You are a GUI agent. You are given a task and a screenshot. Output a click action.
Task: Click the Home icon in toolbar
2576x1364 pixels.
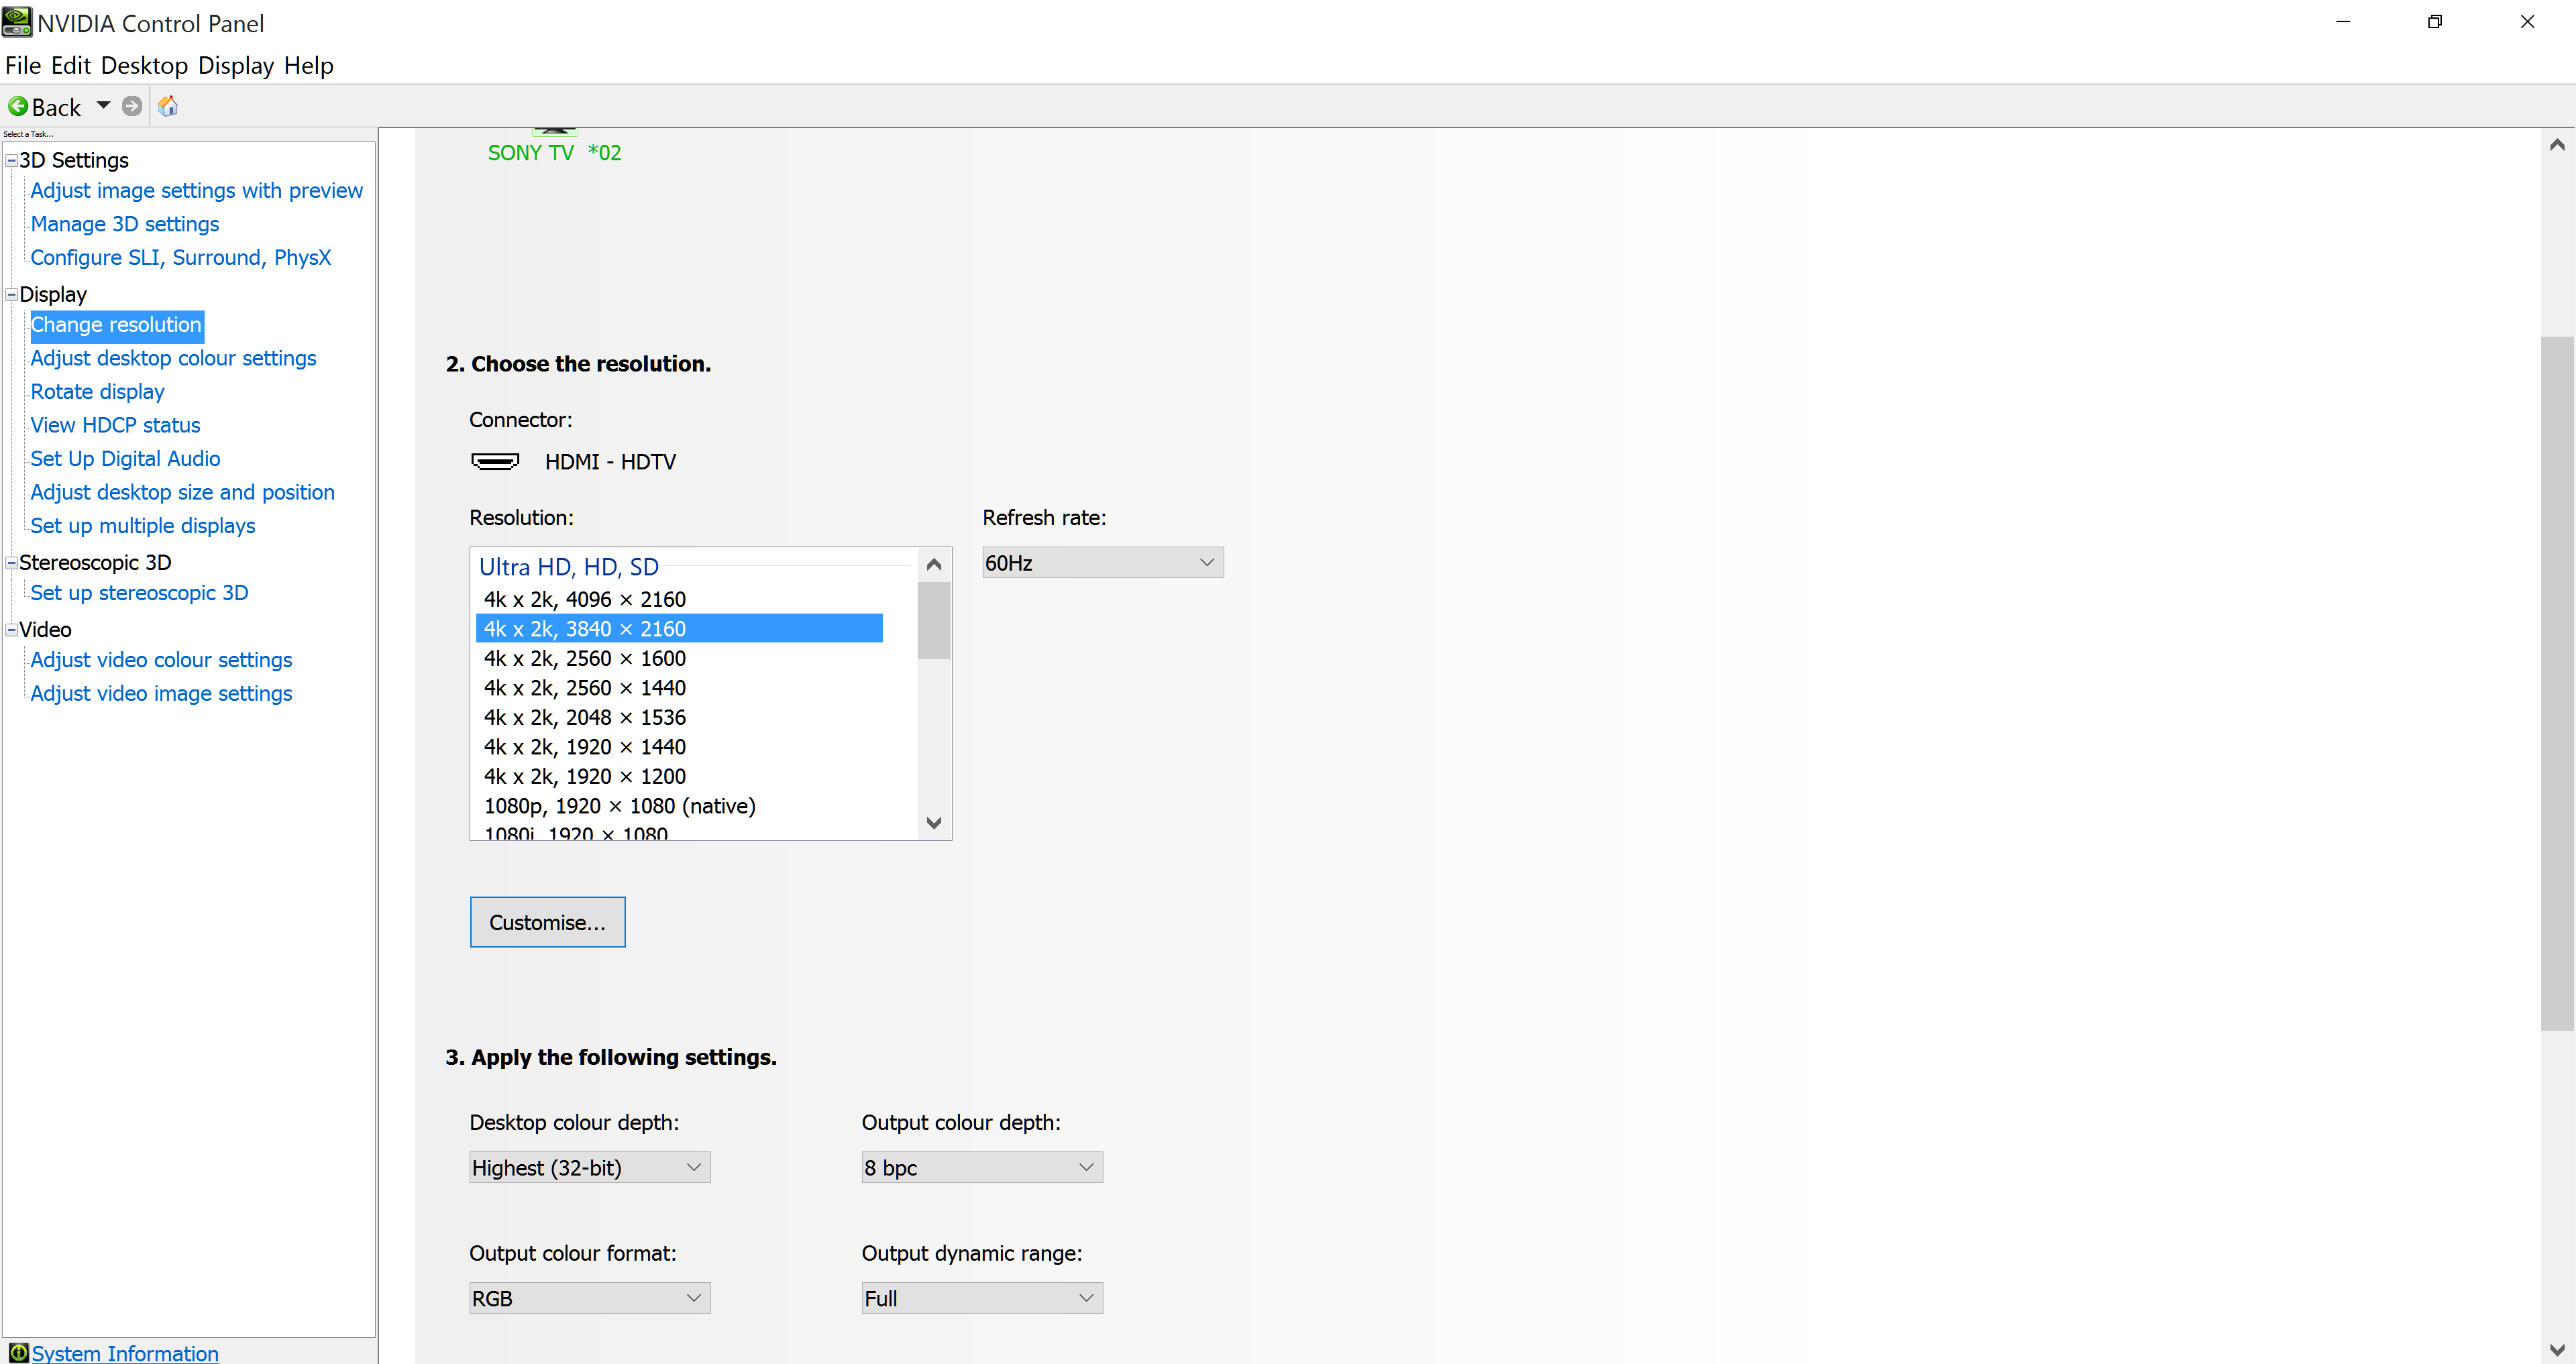click(168, 106)
